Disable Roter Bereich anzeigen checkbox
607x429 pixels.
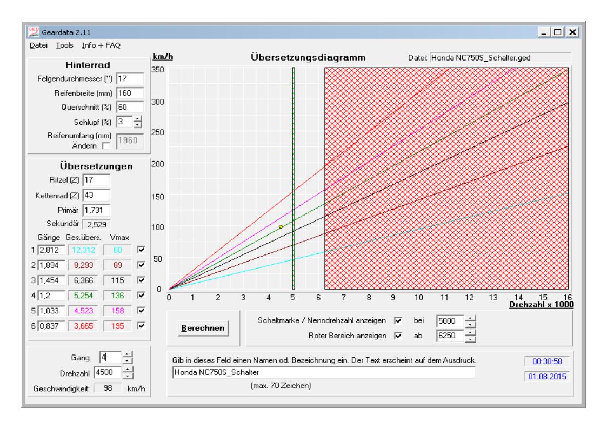pyautogui.click(x=398, y=336)
